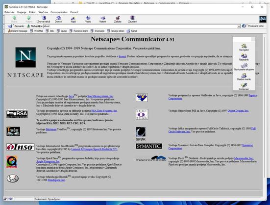Viewport: 270px width, 205px height.
Task: Follow the Apple Computer, Inc. link
Action: click(48, 161)
